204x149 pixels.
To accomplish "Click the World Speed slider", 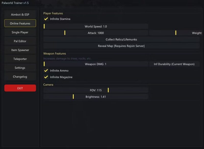I will pyautogui.click(x=96, y=26).
